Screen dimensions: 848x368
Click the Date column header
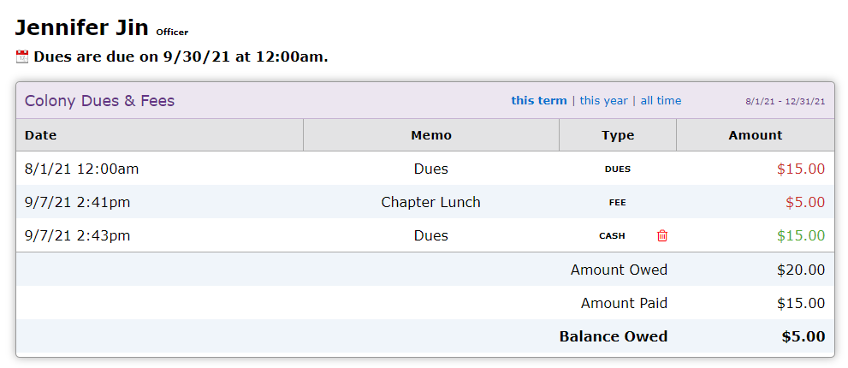159,134
